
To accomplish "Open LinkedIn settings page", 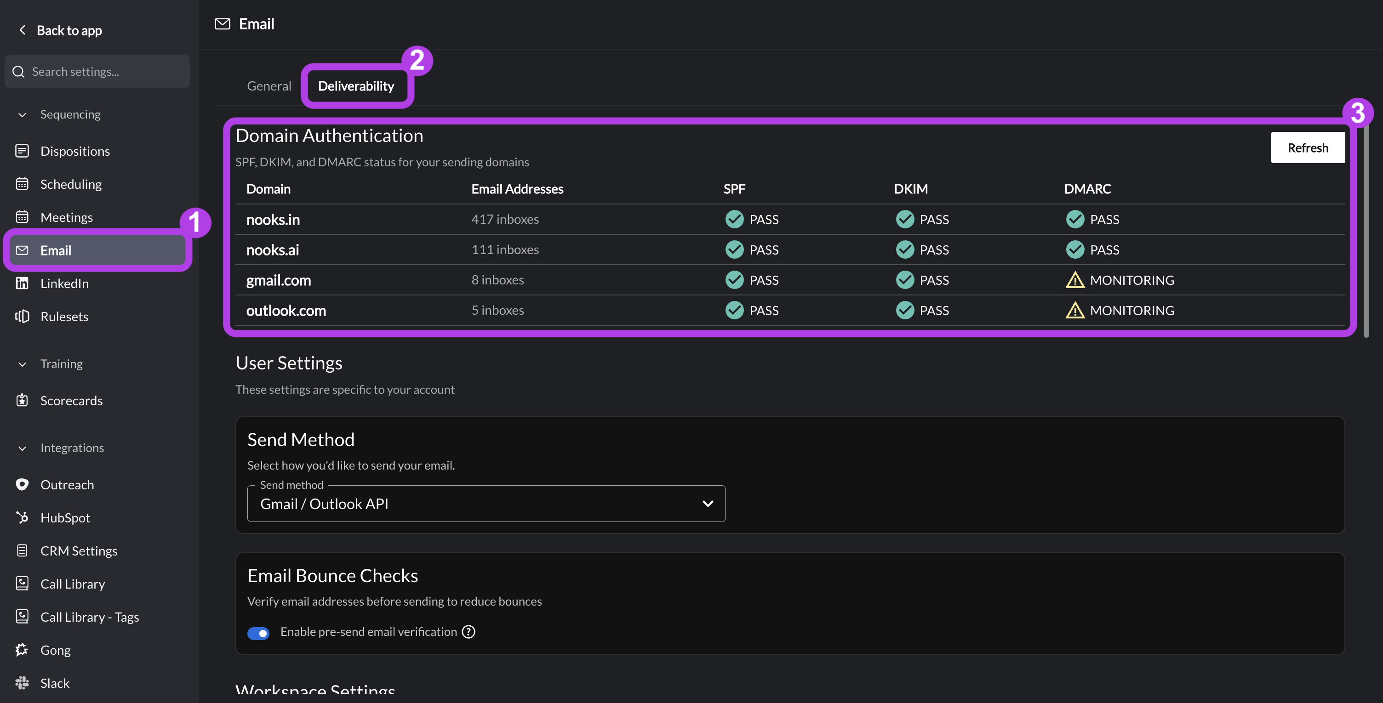I will 64,283.
